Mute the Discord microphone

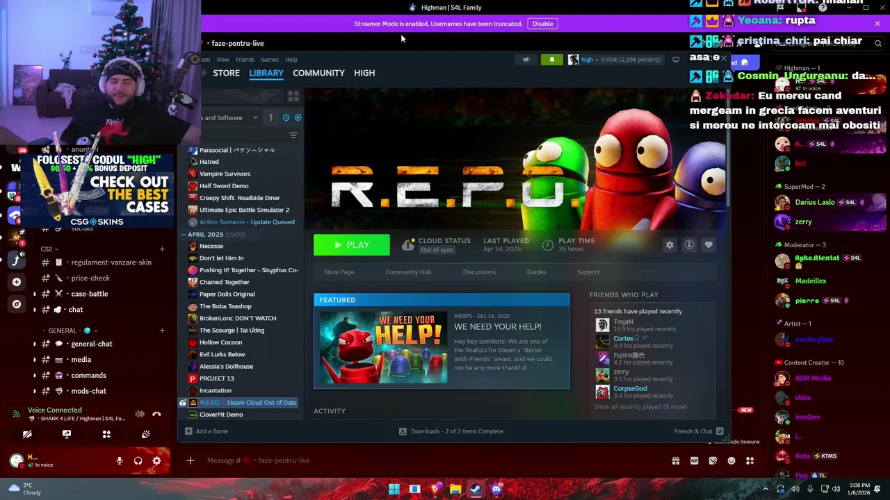point(120,461)
